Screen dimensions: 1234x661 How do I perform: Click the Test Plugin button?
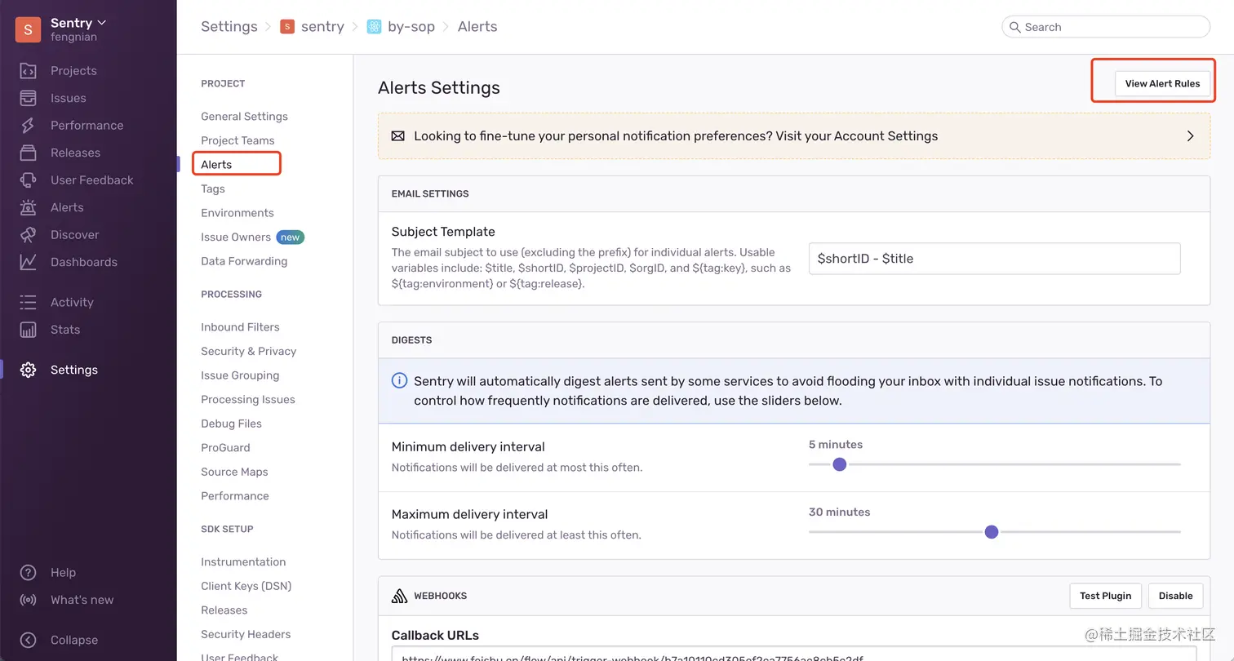click(x=1105, y=596)
